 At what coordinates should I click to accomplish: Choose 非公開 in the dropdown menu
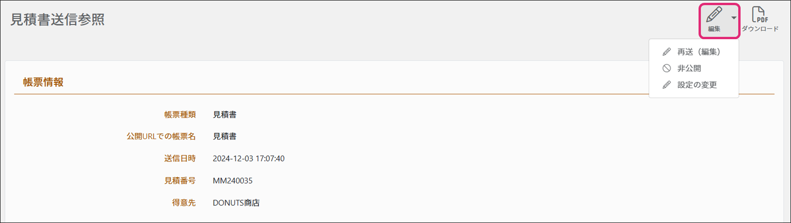coord(689,68)
